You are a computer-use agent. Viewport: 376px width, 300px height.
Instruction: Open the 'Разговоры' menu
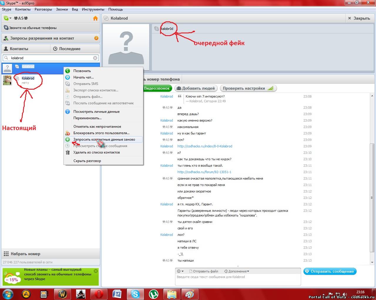(43, 9)
